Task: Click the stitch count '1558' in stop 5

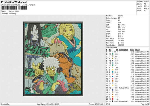Action: click(116, 61)
